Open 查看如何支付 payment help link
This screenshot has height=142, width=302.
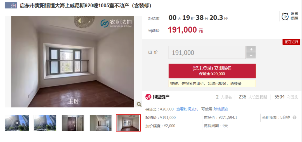point(187,109)
